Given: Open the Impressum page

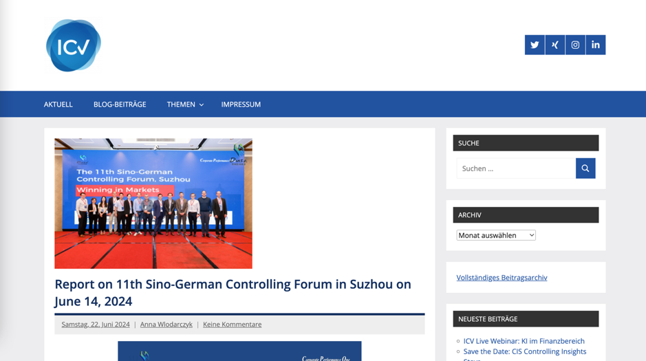Looking at the screenshot, I should pos(241,105).
